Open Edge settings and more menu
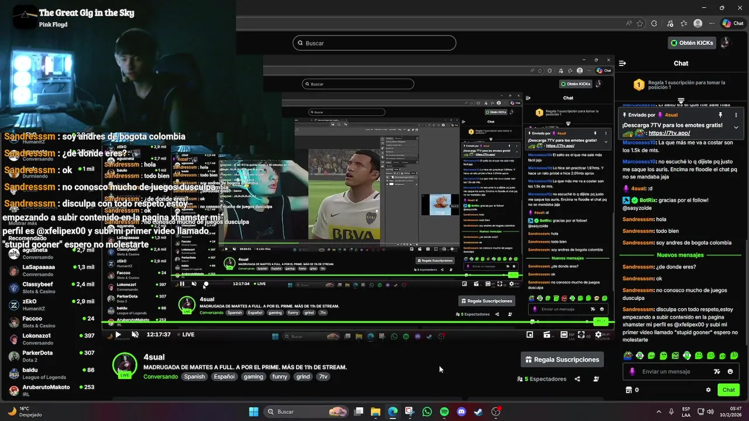 pyautogui.click(x=711, y=23)
